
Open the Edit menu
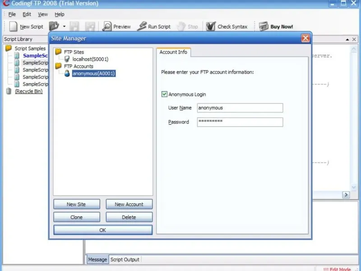pos(27,14)
